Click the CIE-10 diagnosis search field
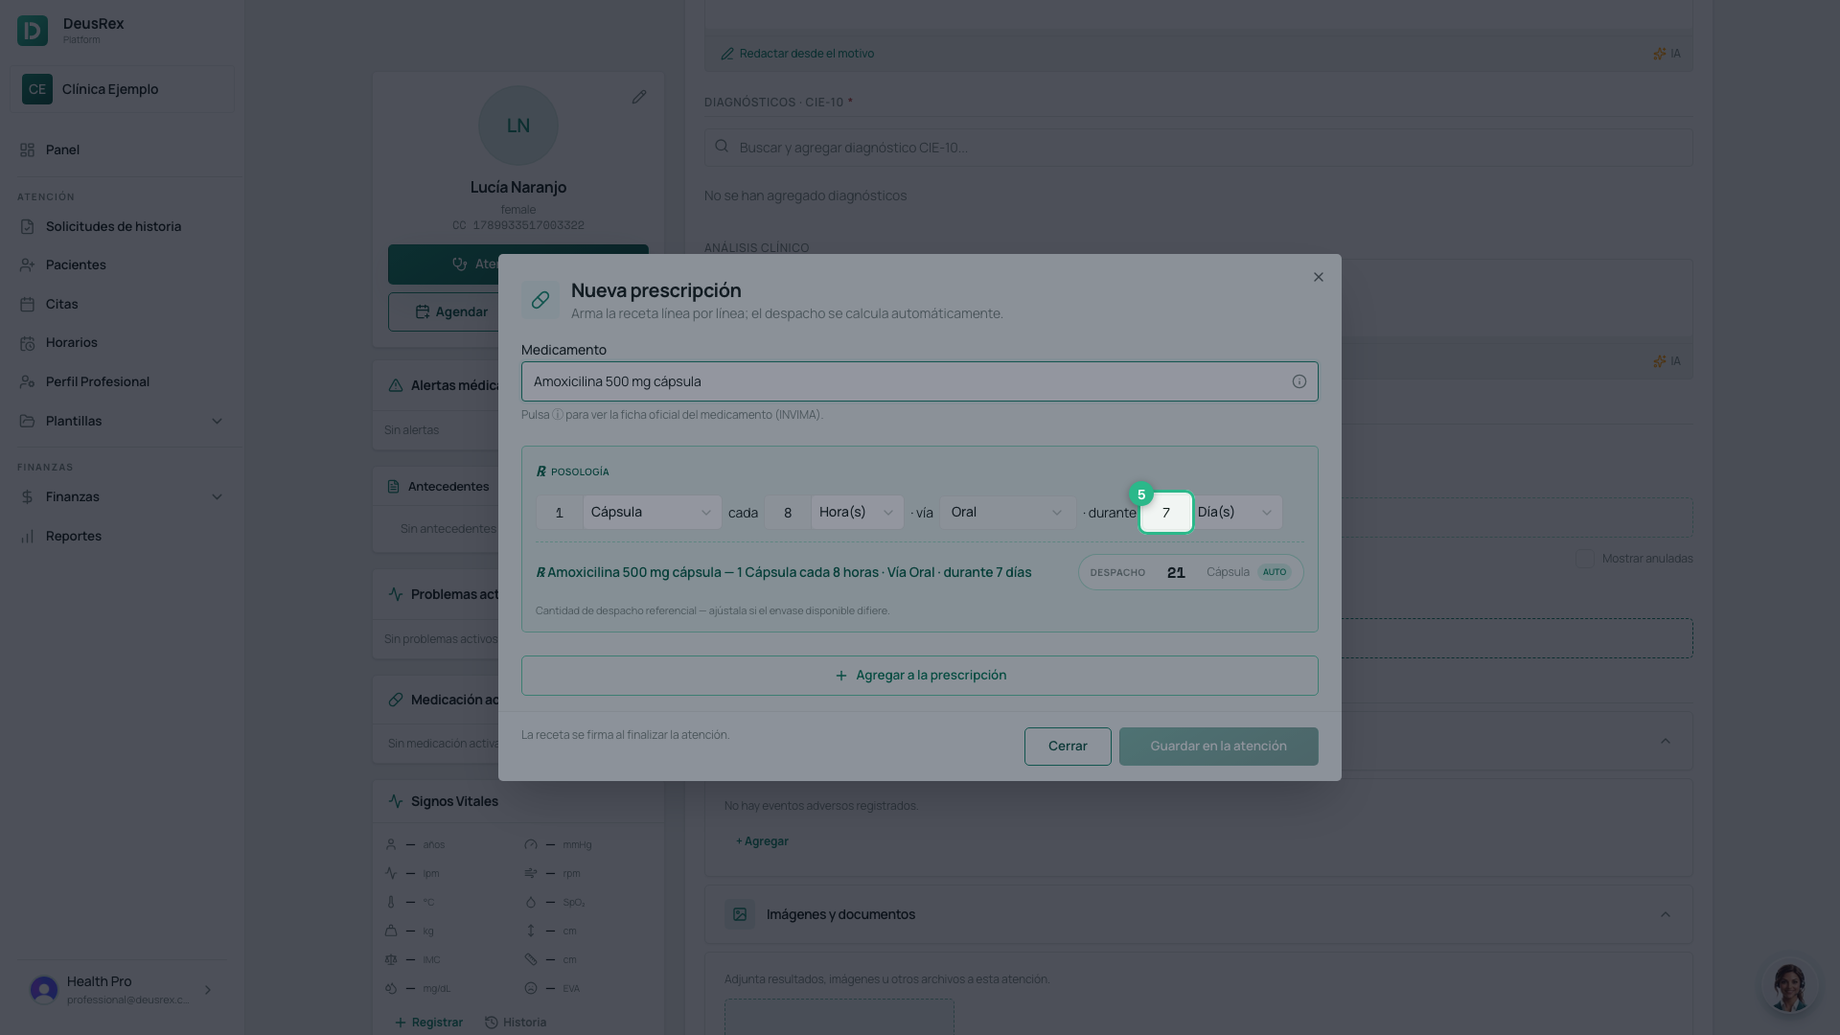 click(1198, 148)
